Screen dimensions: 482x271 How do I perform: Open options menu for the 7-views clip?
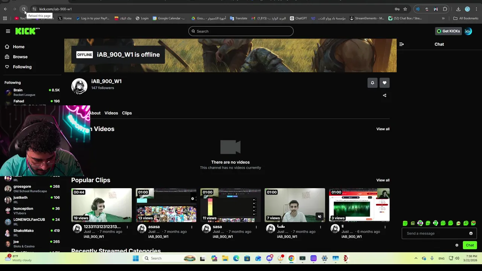pyautogui.click(x=320, y=227)
